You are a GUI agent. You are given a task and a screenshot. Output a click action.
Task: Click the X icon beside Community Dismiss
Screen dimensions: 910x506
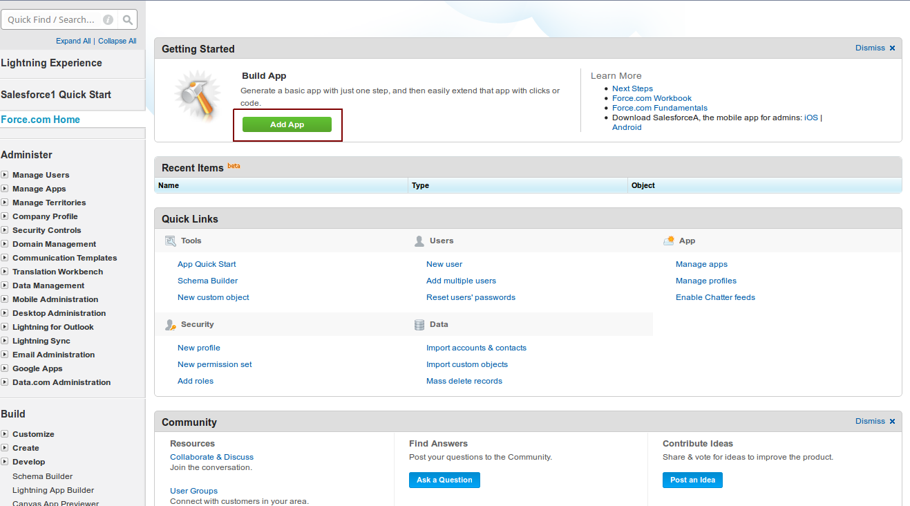892,422
